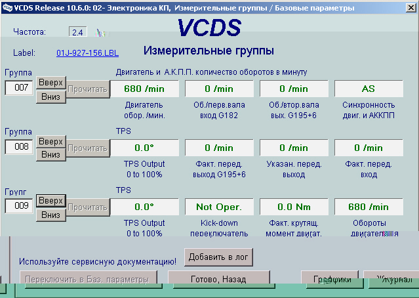The image size is (419, 298).
Task: Click Прочитать button for group 008
Action: [x=88, y=148]
